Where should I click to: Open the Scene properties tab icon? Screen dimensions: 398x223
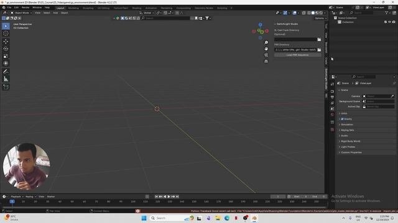(x=332, y=109)
